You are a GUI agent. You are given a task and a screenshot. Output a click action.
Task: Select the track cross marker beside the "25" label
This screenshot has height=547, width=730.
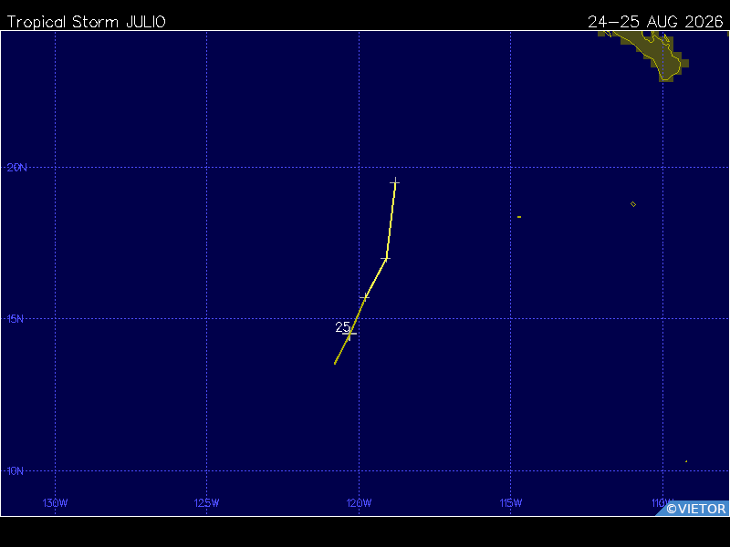tap(349, 334)
